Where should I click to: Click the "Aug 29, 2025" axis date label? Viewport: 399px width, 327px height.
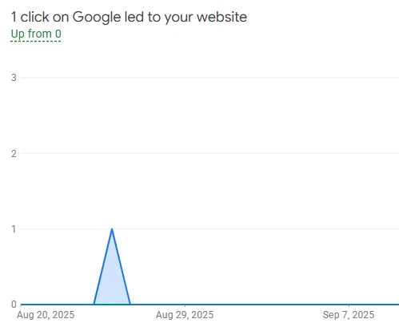[x=185, y=315]
